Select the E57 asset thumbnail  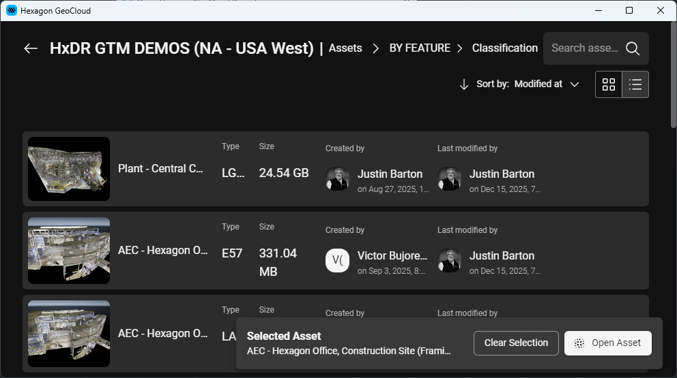(x=69, y=251)
